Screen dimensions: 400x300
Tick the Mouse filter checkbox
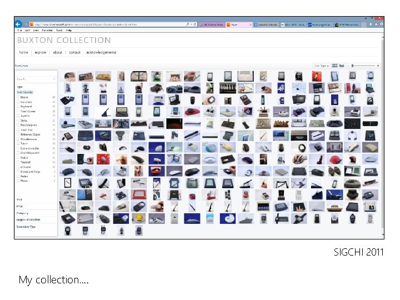click(x=18, y=97)
